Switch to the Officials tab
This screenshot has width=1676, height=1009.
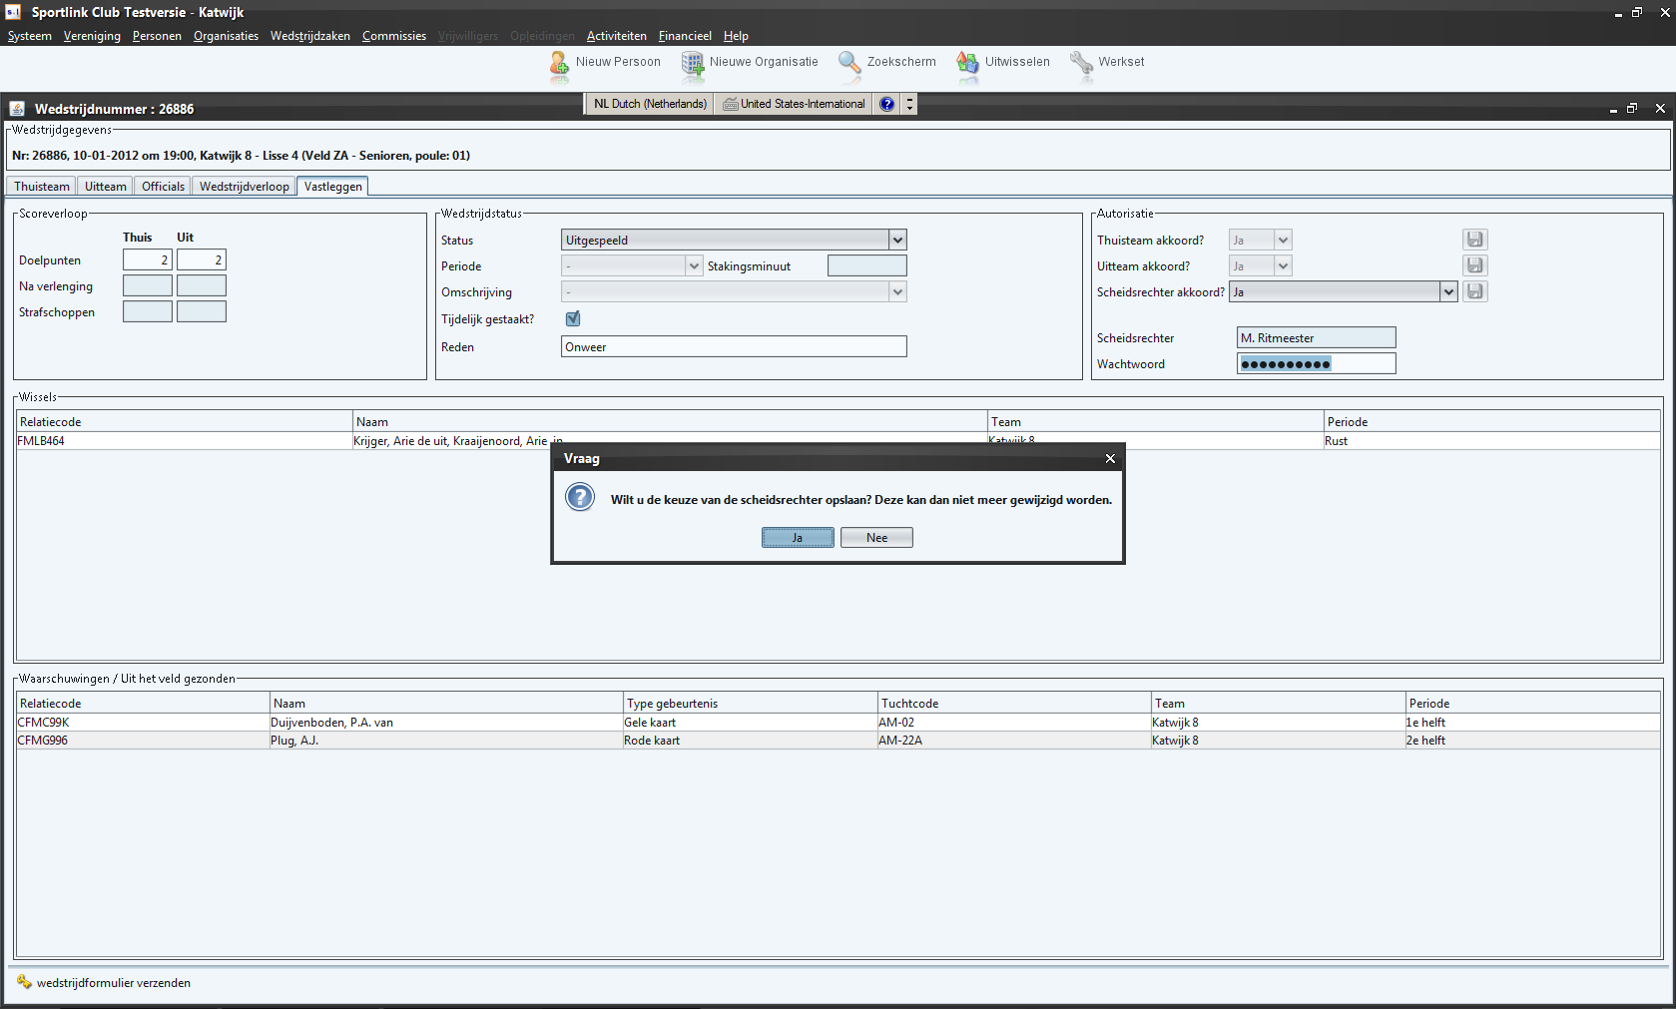163,187
